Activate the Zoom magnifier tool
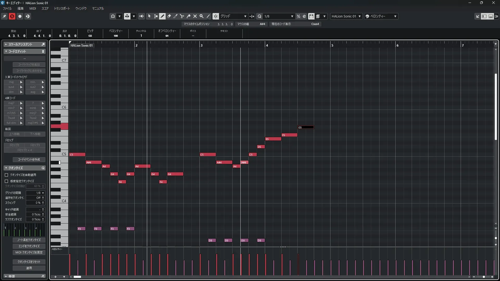This screenshot has height=281, width=500. click(202, 16)
